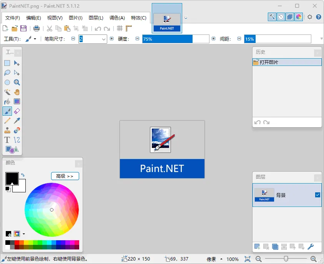This screenshot has width=324, height=264.
Task: Click the Open folder icon
Action: pyautogui.click(x=15, y=28)
